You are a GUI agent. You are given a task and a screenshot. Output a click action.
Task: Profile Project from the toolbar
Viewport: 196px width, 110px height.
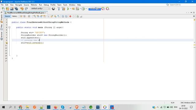tap(83, 9)
